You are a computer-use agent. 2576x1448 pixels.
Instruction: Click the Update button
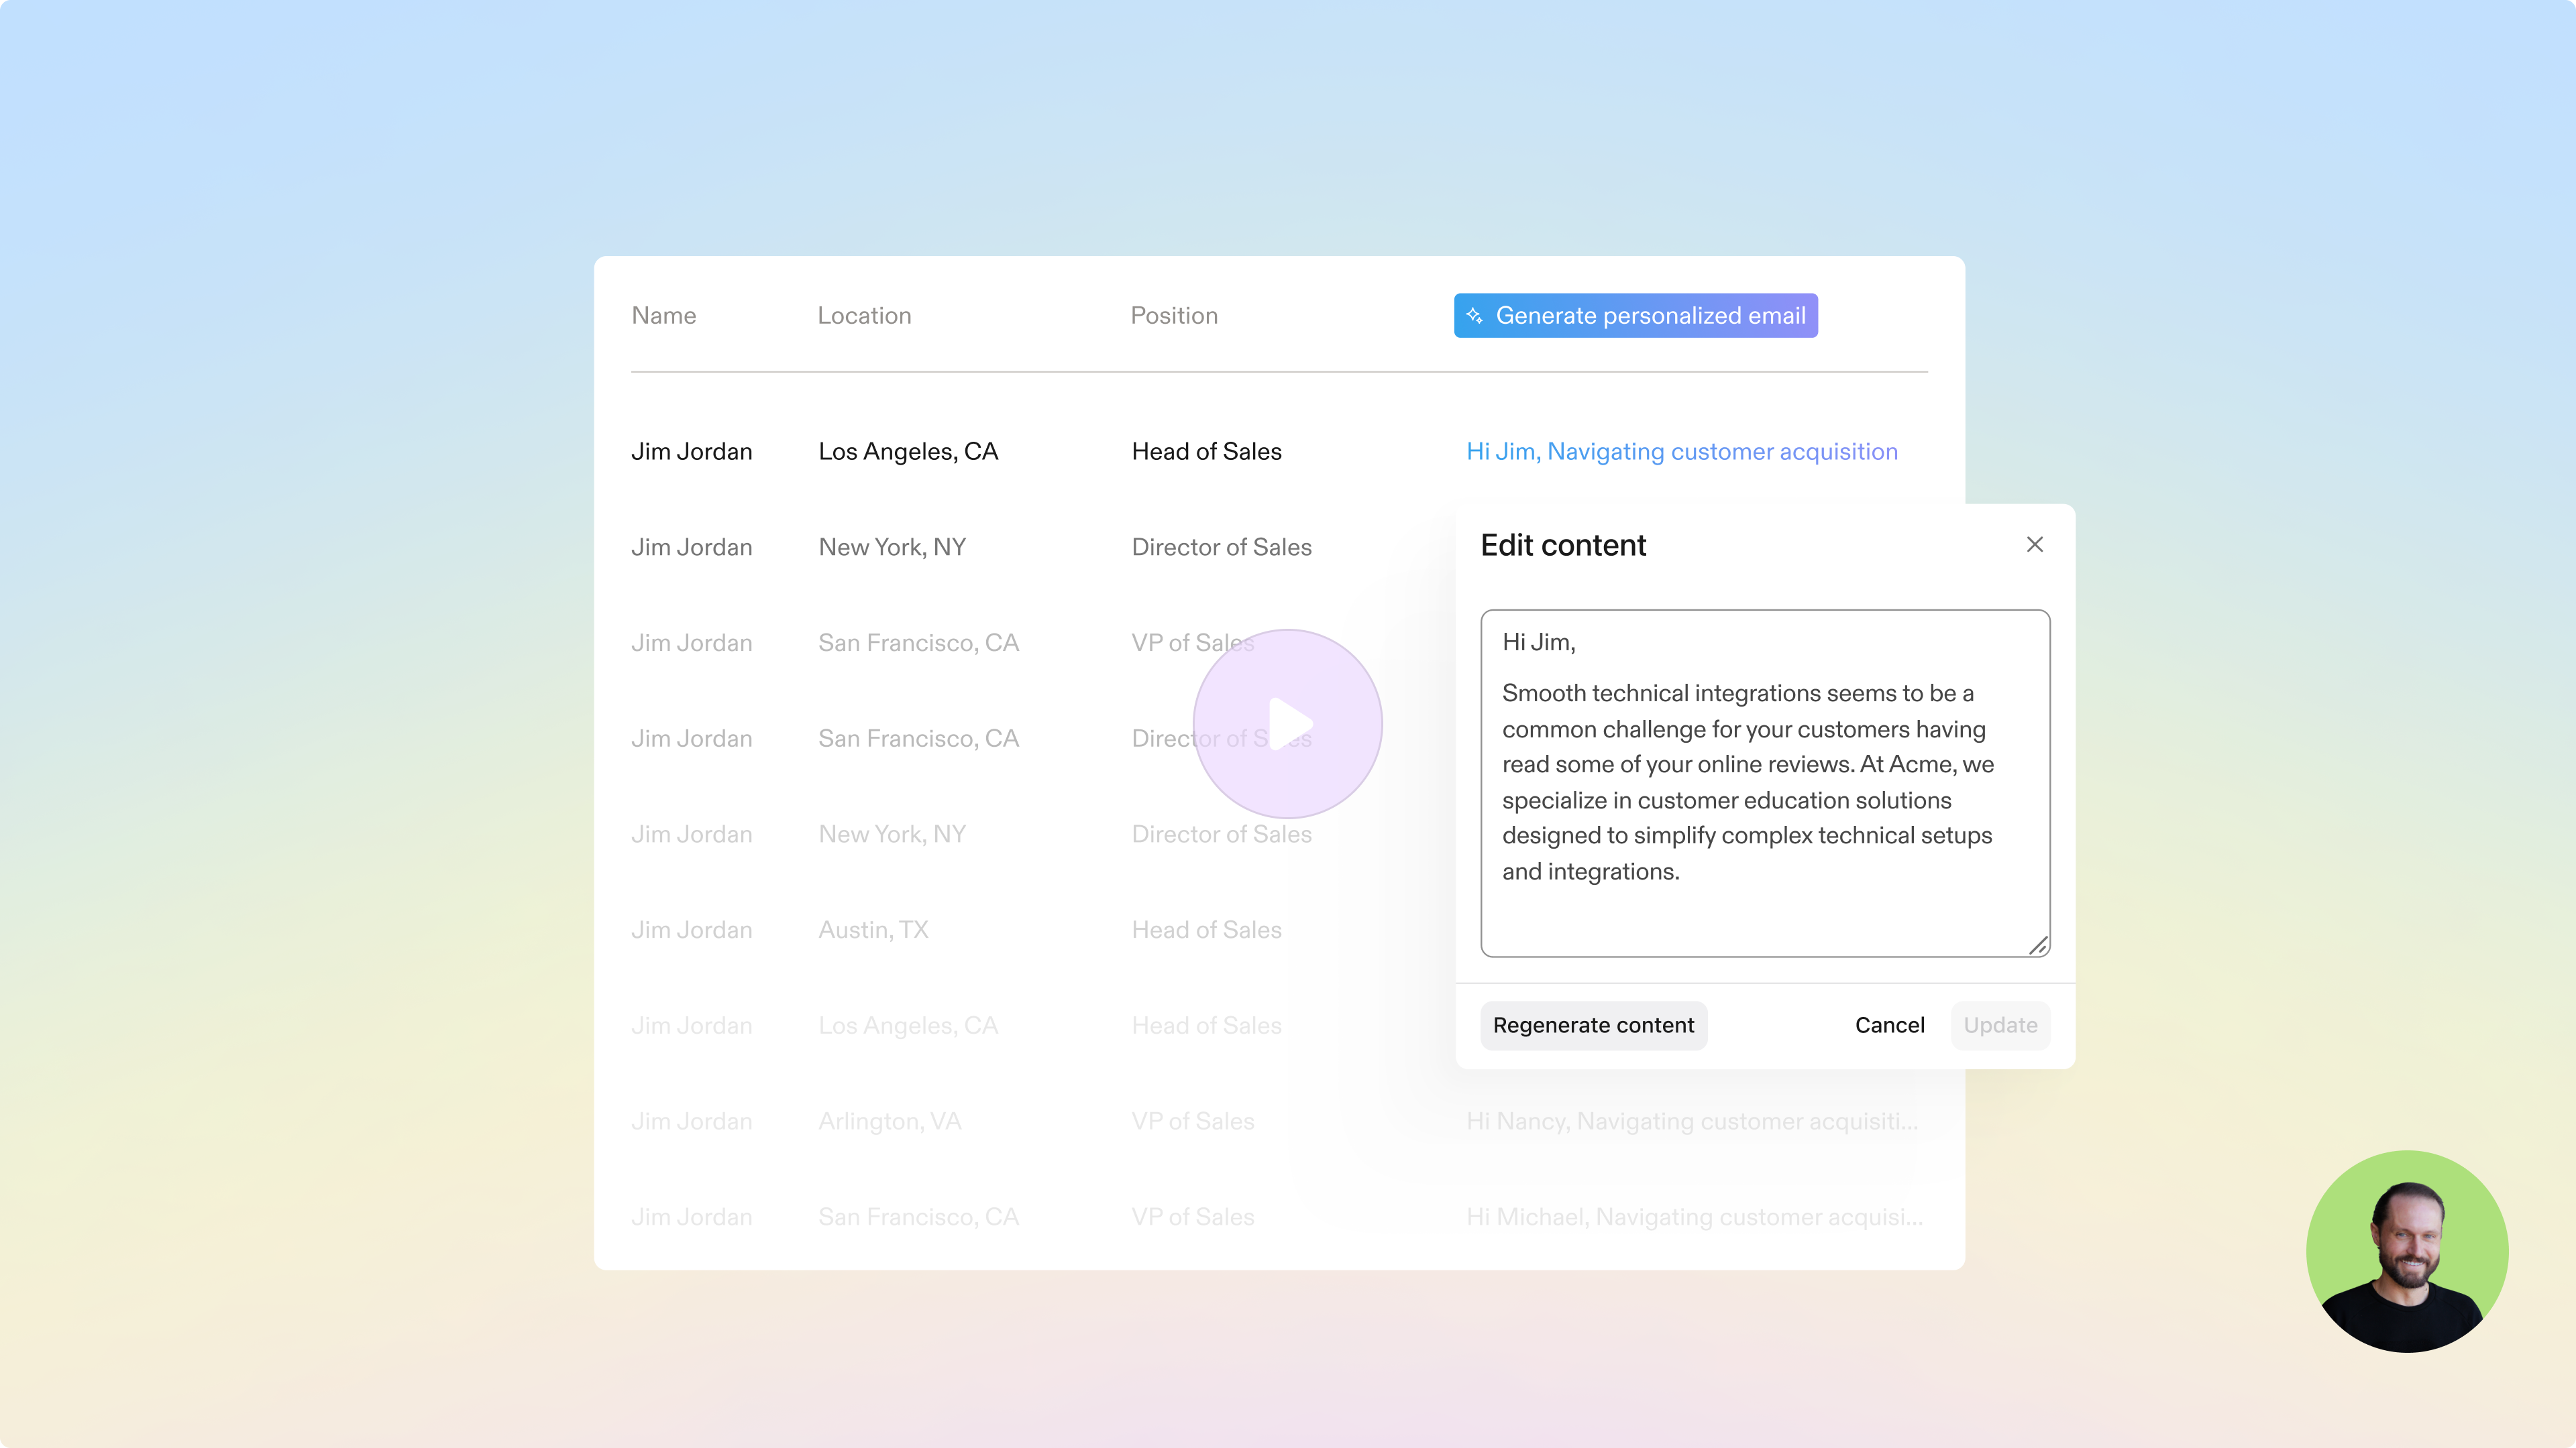click(x=2000, y=1025)
